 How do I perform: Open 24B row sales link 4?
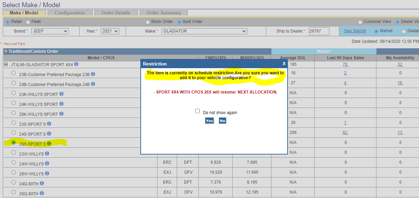pos(345,83)
